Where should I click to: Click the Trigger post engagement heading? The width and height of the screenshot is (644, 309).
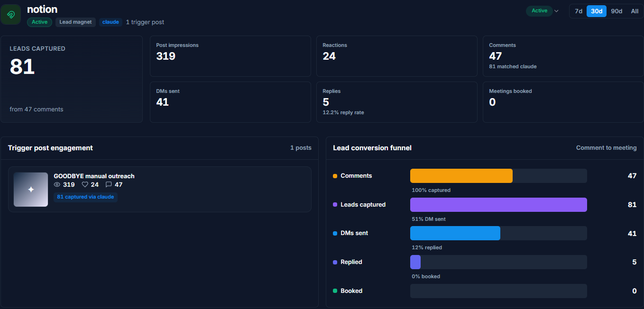point(50,148)
